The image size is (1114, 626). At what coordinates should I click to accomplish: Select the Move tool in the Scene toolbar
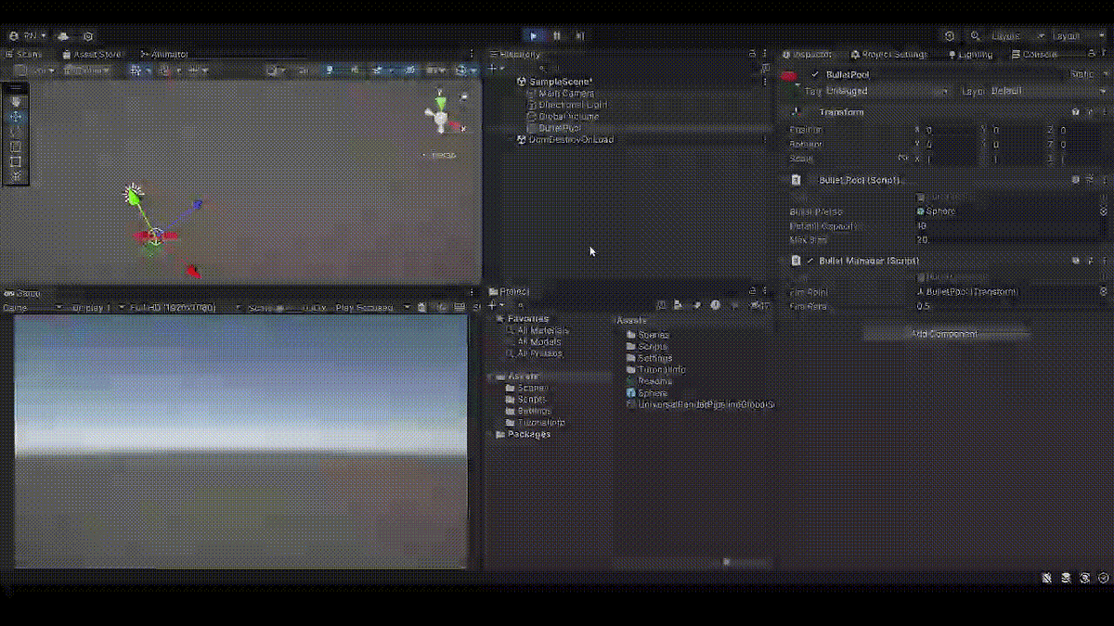point(15,116)
